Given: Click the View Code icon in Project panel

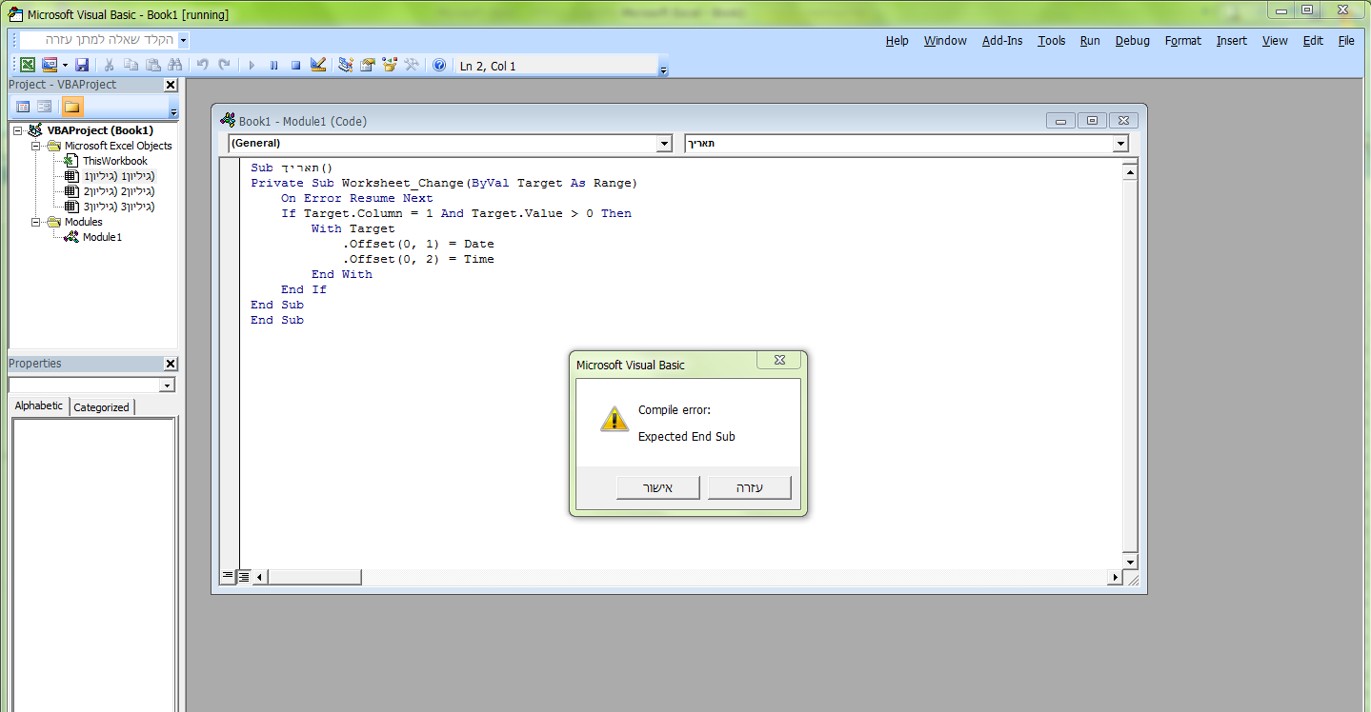Looking at the screenshot, I should 23,107.
